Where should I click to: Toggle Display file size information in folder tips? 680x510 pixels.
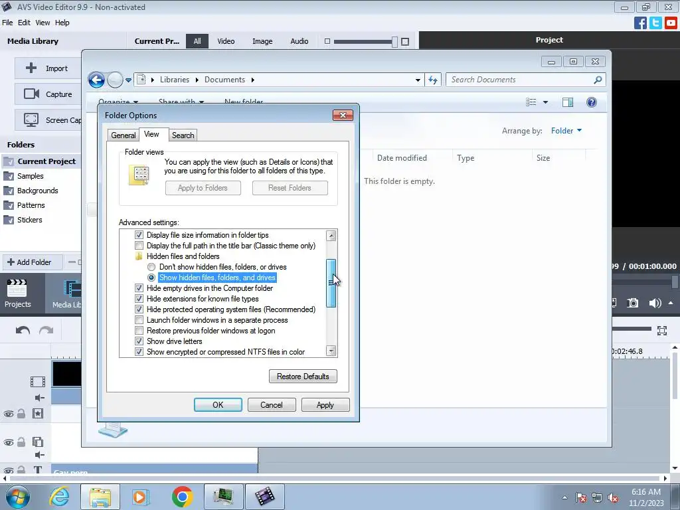139,235
